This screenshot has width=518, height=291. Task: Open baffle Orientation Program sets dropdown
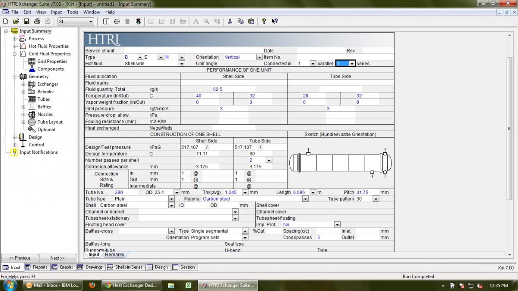[x=244, y=238]
